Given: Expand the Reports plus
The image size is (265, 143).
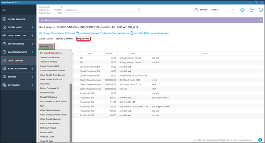Looking at the screenshot, I should tap(32, 77).
